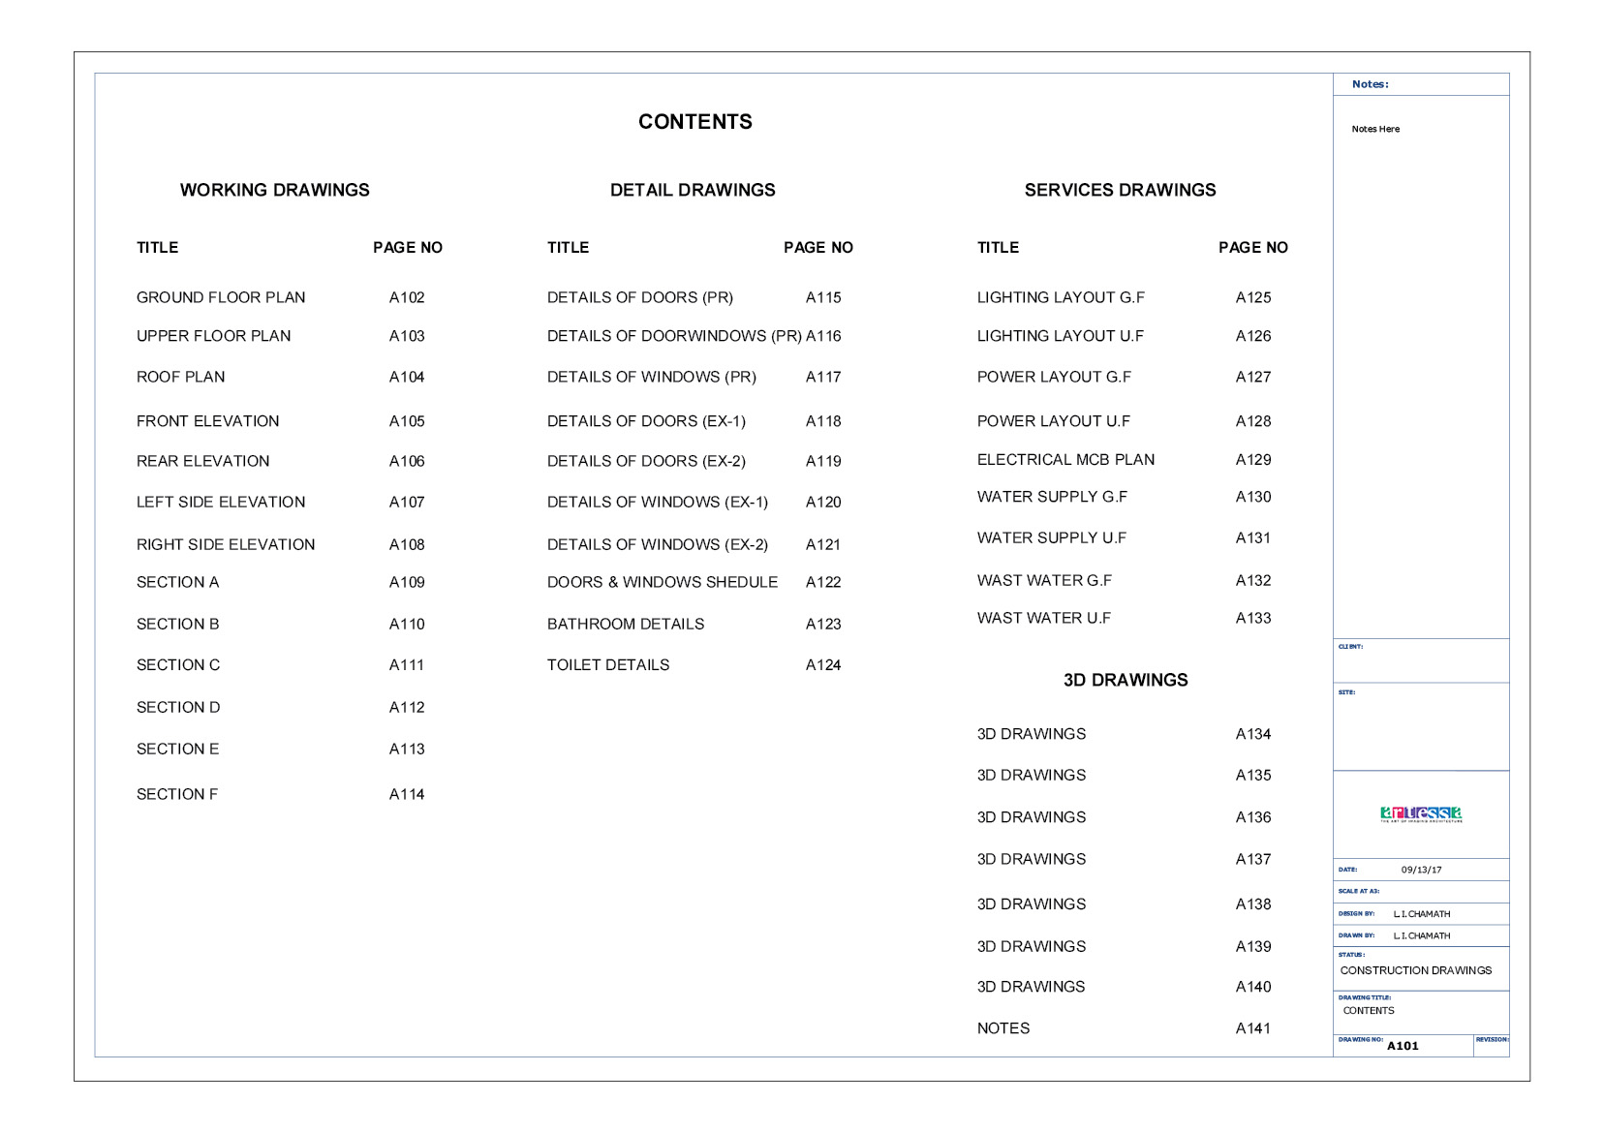Image resolution: width=1604 pixels, height=1133 pixels.
Task: Click the TOILET DETAILS entry
Action: point(607,665)
